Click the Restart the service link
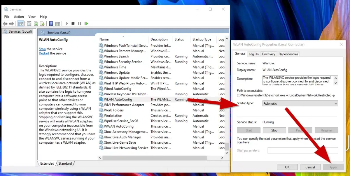Screen dimensions: 350x176 click(x=44, y=53)
